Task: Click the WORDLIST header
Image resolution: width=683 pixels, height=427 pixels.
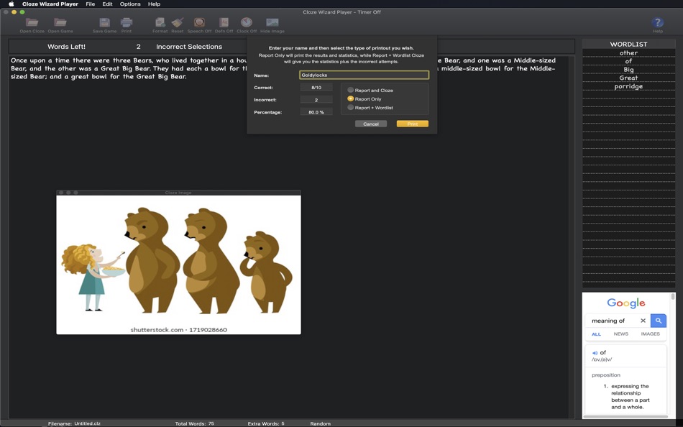Action: pyautogui.click(x=628, y=44)
